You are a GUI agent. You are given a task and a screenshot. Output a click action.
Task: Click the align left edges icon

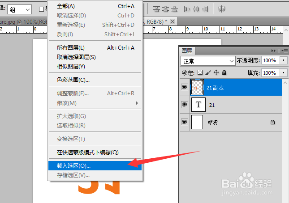187,9
